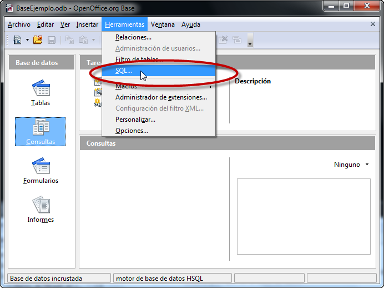This screenshot has height=288, width=384.
Task: Minimize the OpenOffice.org Base window
Action: pos(331,6)
